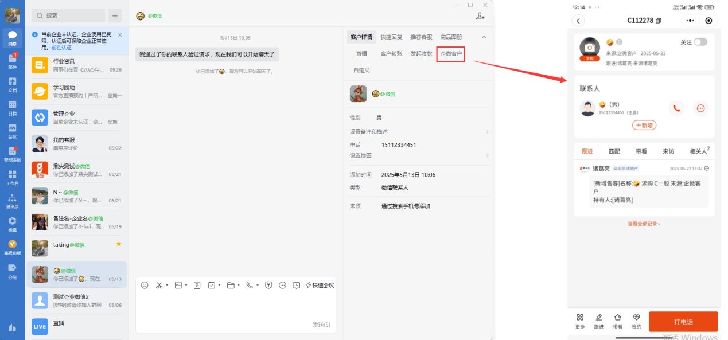Collapse the customer details panel chevron
Screen dimensions: 728x340
[x=484, y=37]
